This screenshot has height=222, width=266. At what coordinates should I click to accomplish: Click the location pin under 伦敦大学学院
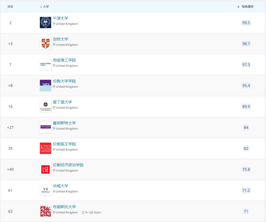click(54, 87)
